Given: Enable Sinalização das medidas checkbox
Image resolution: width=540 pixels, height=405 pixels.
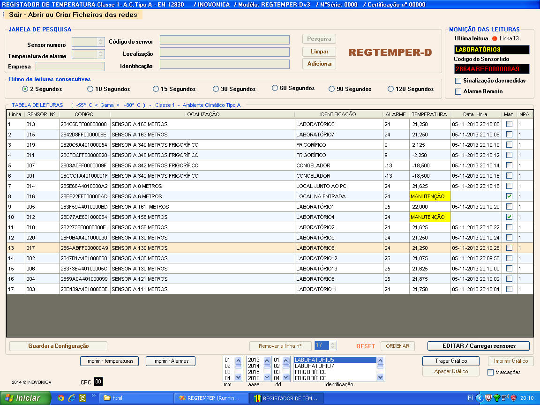Looking at the screenshot, I should click(458, 81).
